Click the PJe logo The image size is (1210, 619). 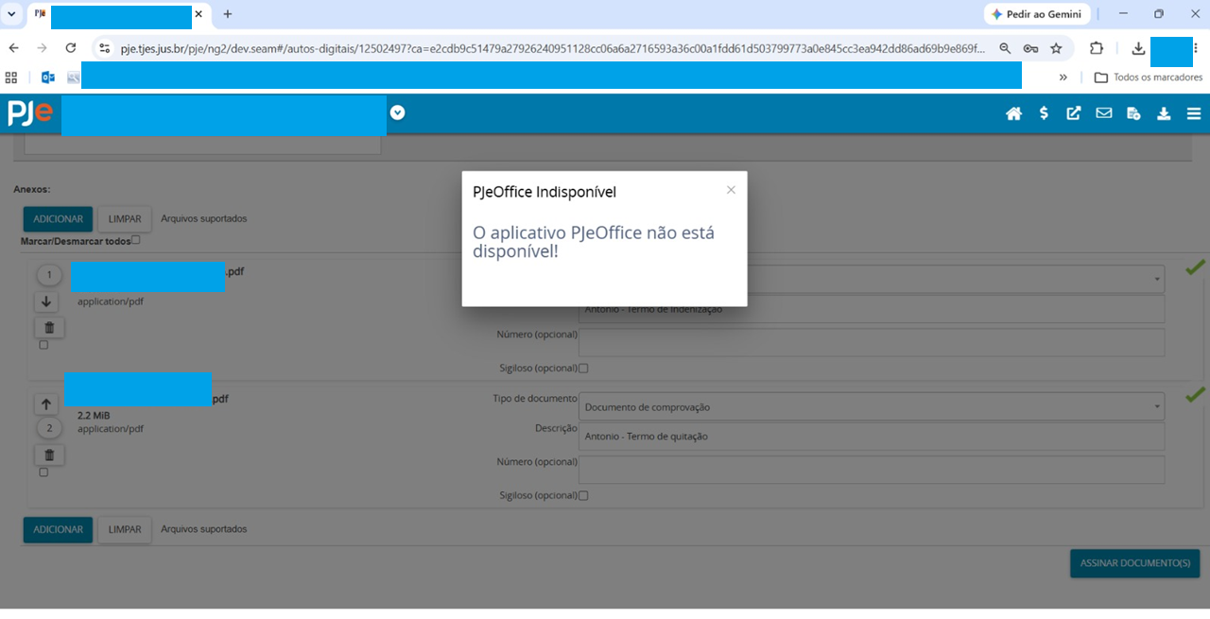coord(30,113)
